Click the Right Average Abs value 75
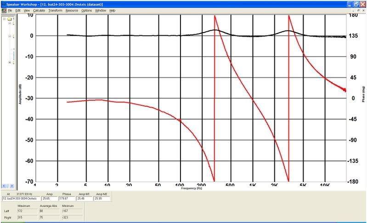The height and width of the screenshot is (223, 367). tap(50, 217)
